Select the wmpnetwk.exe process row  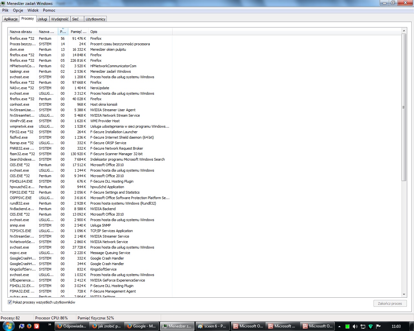(90, 126)
